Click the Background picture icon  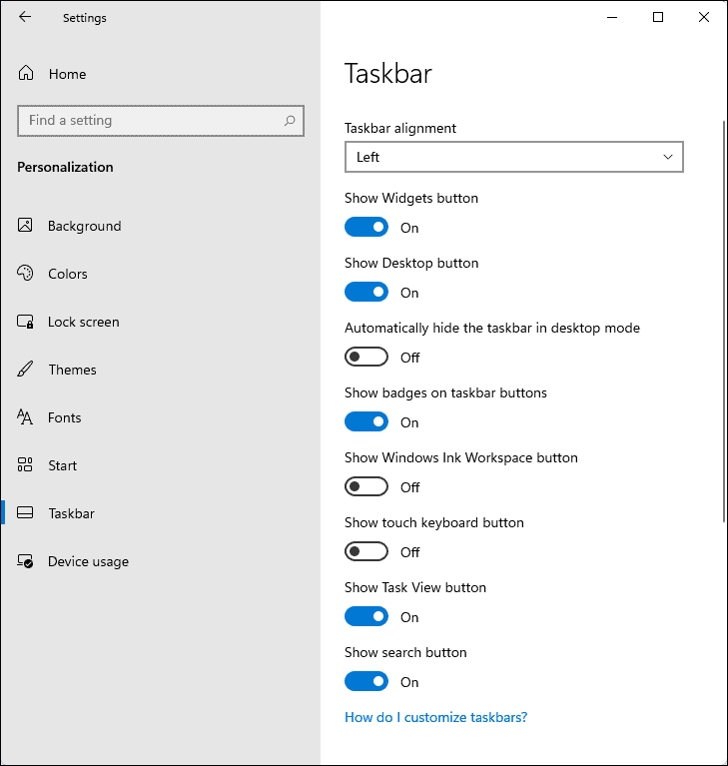[x=25, y=226]
